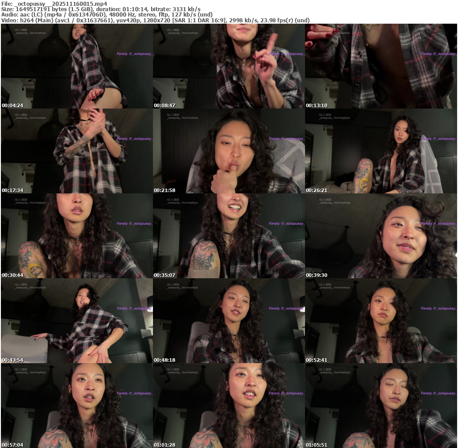View the frame at 00:48:18
This screenshot has height=448, width=458.
[229, 321]
